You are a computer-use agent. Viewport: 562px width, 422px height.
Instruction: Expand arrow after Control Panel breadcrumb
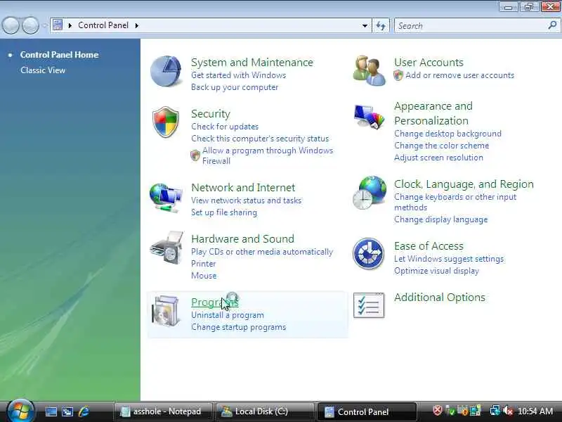(x=136, y=25)
